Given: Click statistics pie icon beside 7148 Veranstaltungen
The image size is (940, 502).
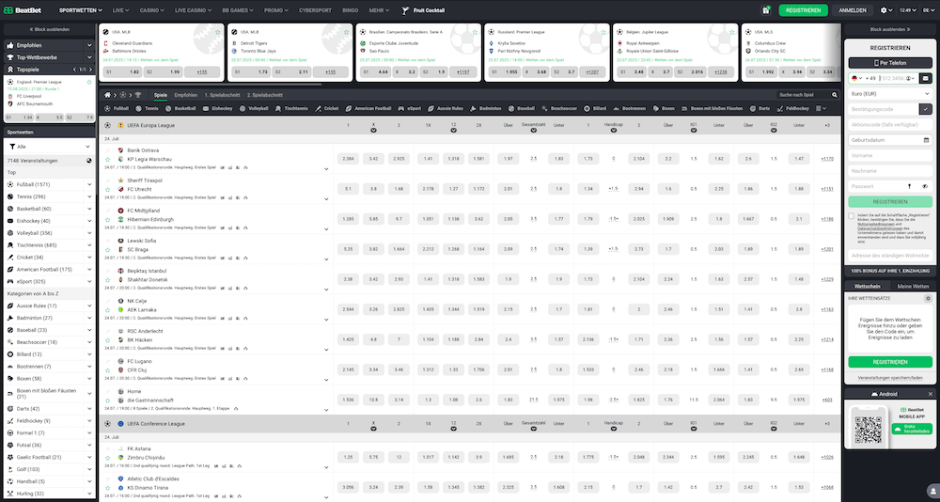Looking at the screenshot, I should (x=88, y=161).
